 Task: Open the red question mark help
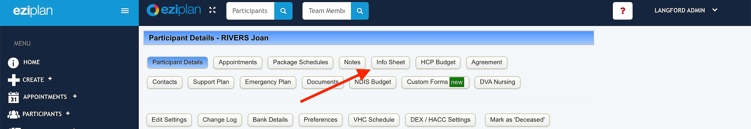(622, 11)
